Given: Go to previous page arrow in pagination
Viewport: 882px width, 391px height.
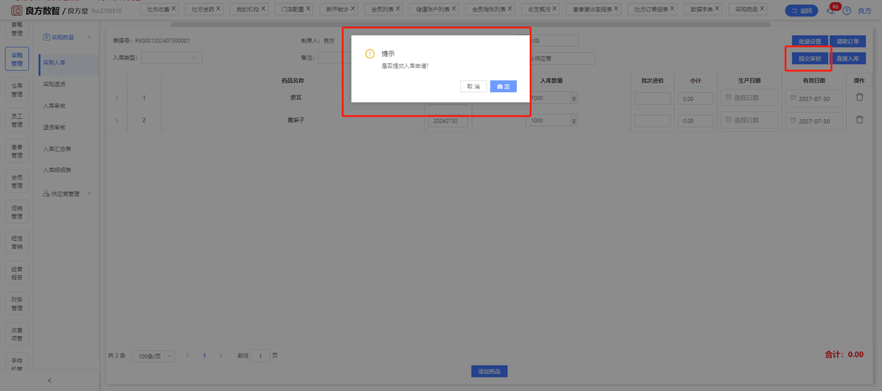Looking at the screenshot, I should tap(187, 356).
